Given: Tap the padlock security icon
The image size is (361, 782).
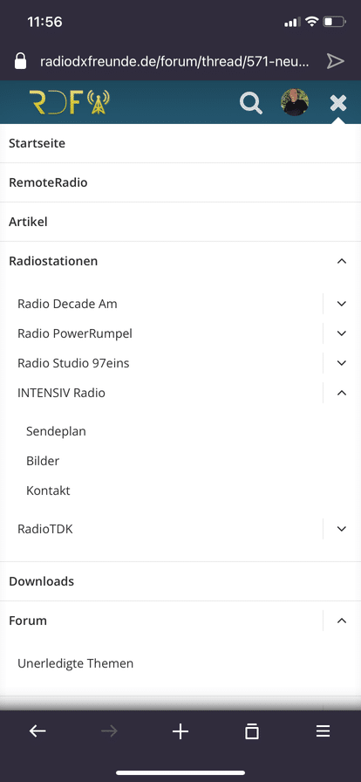Looking at the screenshot, I should tap(20, 61).
